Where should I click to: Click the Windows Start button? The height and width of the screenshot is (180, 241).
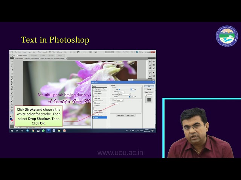[12, 130]
